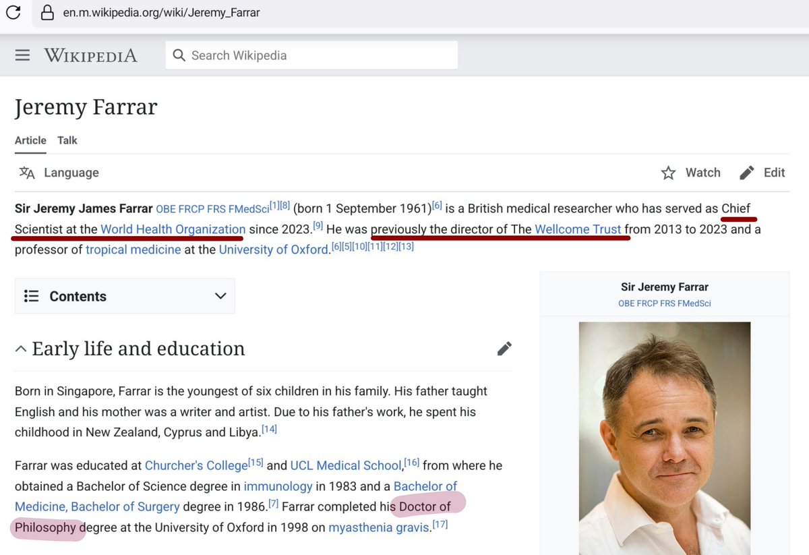Image resolution: width=809 pixels, height=555 pixels.
Task: Click the padlock site security icon
Action: point(47,12)
